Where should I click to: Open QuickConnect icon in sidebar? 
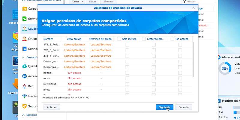click(x=24, y=66)
